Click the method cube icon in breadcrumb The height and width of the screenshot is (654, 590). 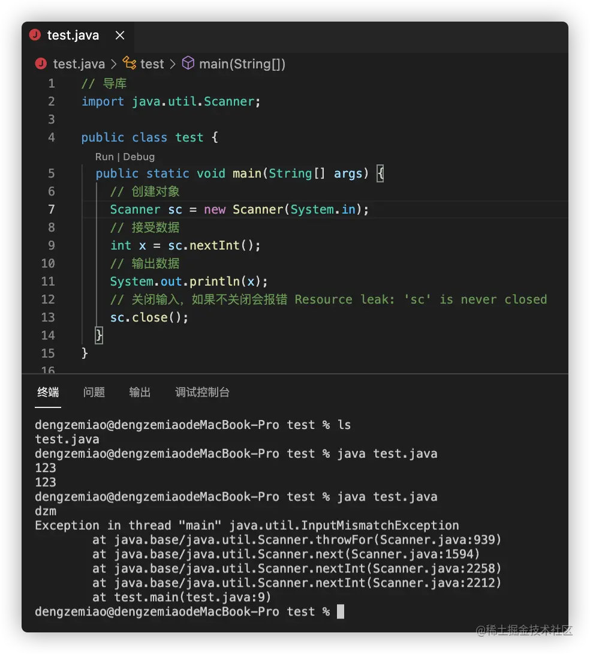tap(188, 64)
